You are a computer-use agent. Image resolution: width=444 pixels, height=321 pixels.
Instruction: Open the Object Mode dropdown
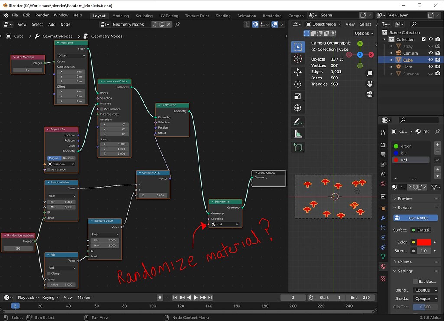tap(323, 24)
